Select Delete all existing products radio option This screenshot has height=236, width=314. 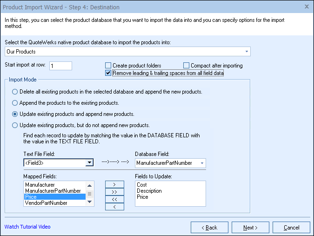[x=15, y=92]
